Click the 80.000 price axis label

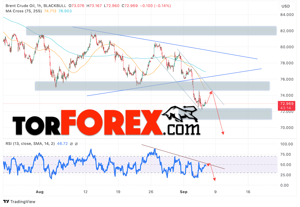[287, 47]
